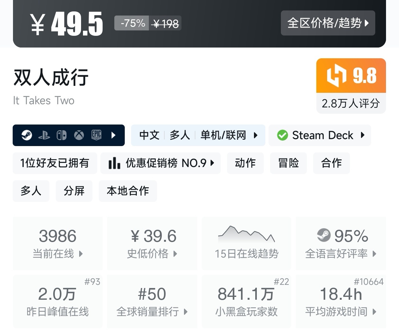Screen dimensions: 399x333
Task: Select the 本地合作 tag
Action: tap(128, 191)
